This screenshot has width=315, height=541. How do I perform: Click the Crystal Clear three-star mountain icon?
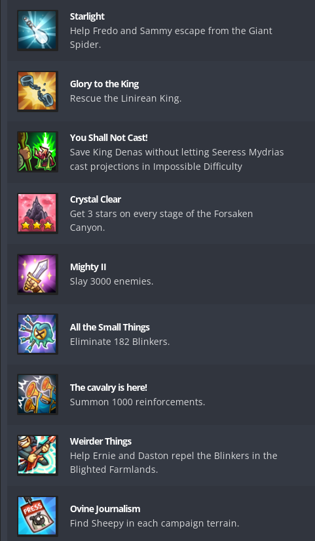pyautogui.click(x=37, y=213)
